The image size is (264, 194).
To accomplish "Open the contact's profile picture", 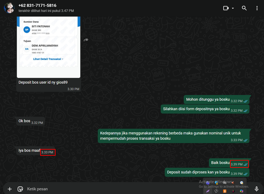I will (x=9, y=8).
